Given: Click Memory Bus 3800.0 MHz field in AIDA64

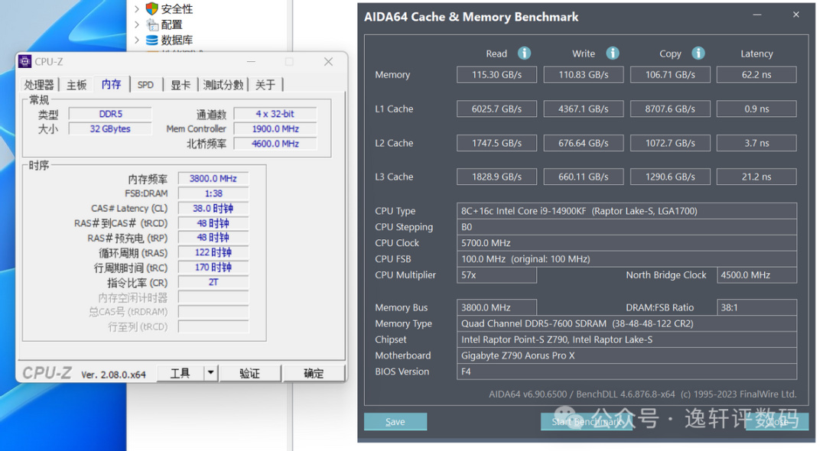Looking at the screenshot, I should (497, 307).
